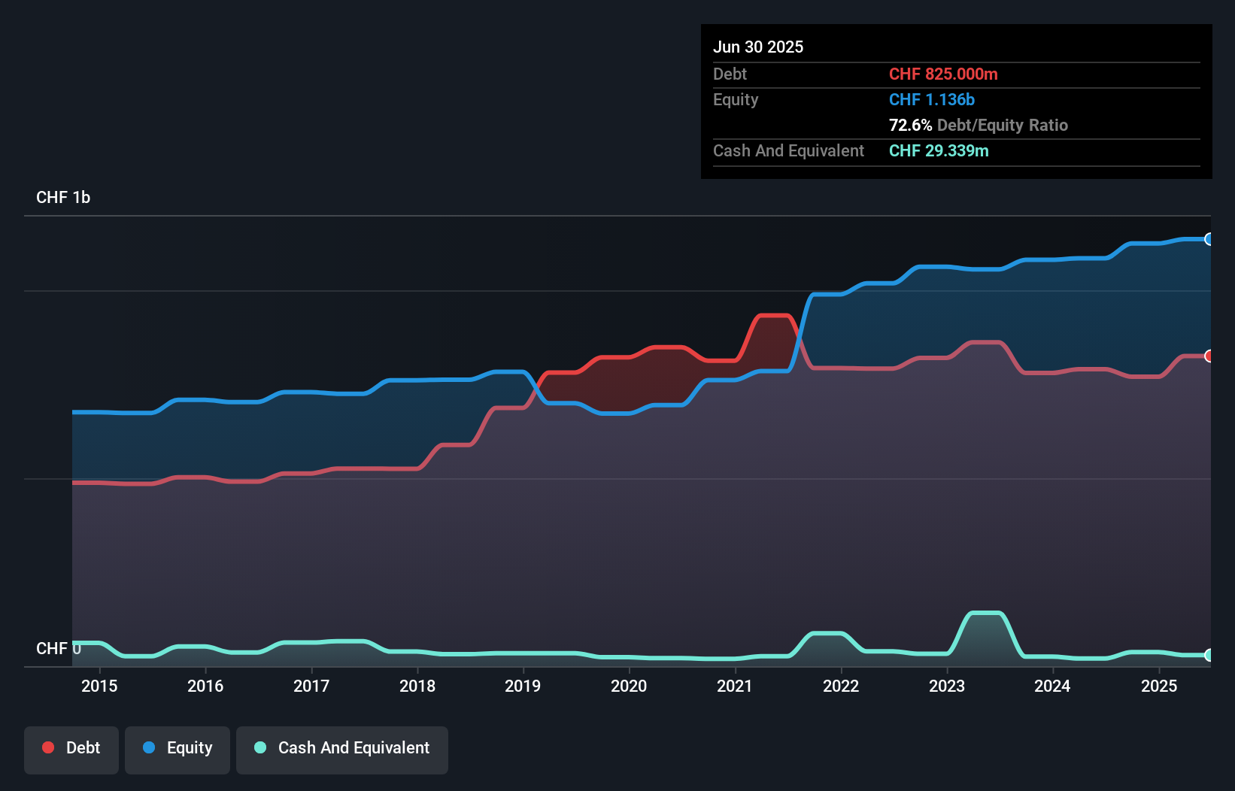Click the 2018 x-axis label

pyautogui.click(x=417, y=686)
